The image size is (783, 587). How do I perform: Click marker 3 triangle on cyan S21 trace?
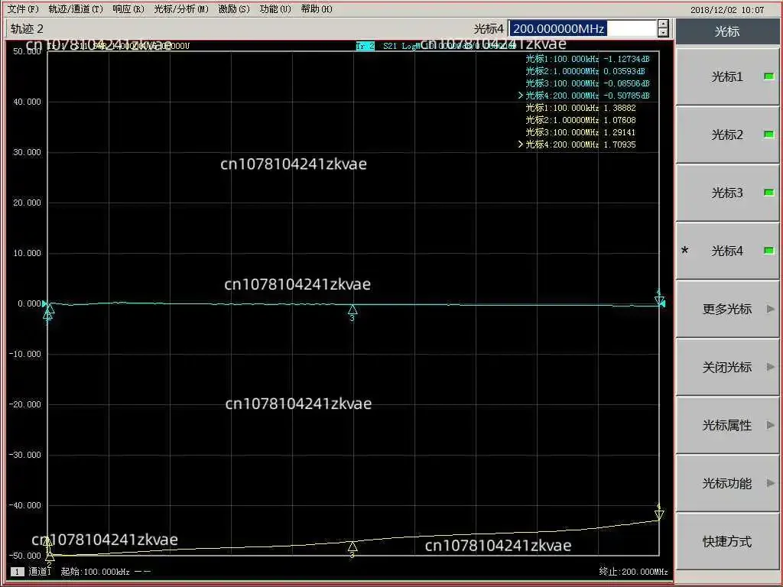coord(353,310)
